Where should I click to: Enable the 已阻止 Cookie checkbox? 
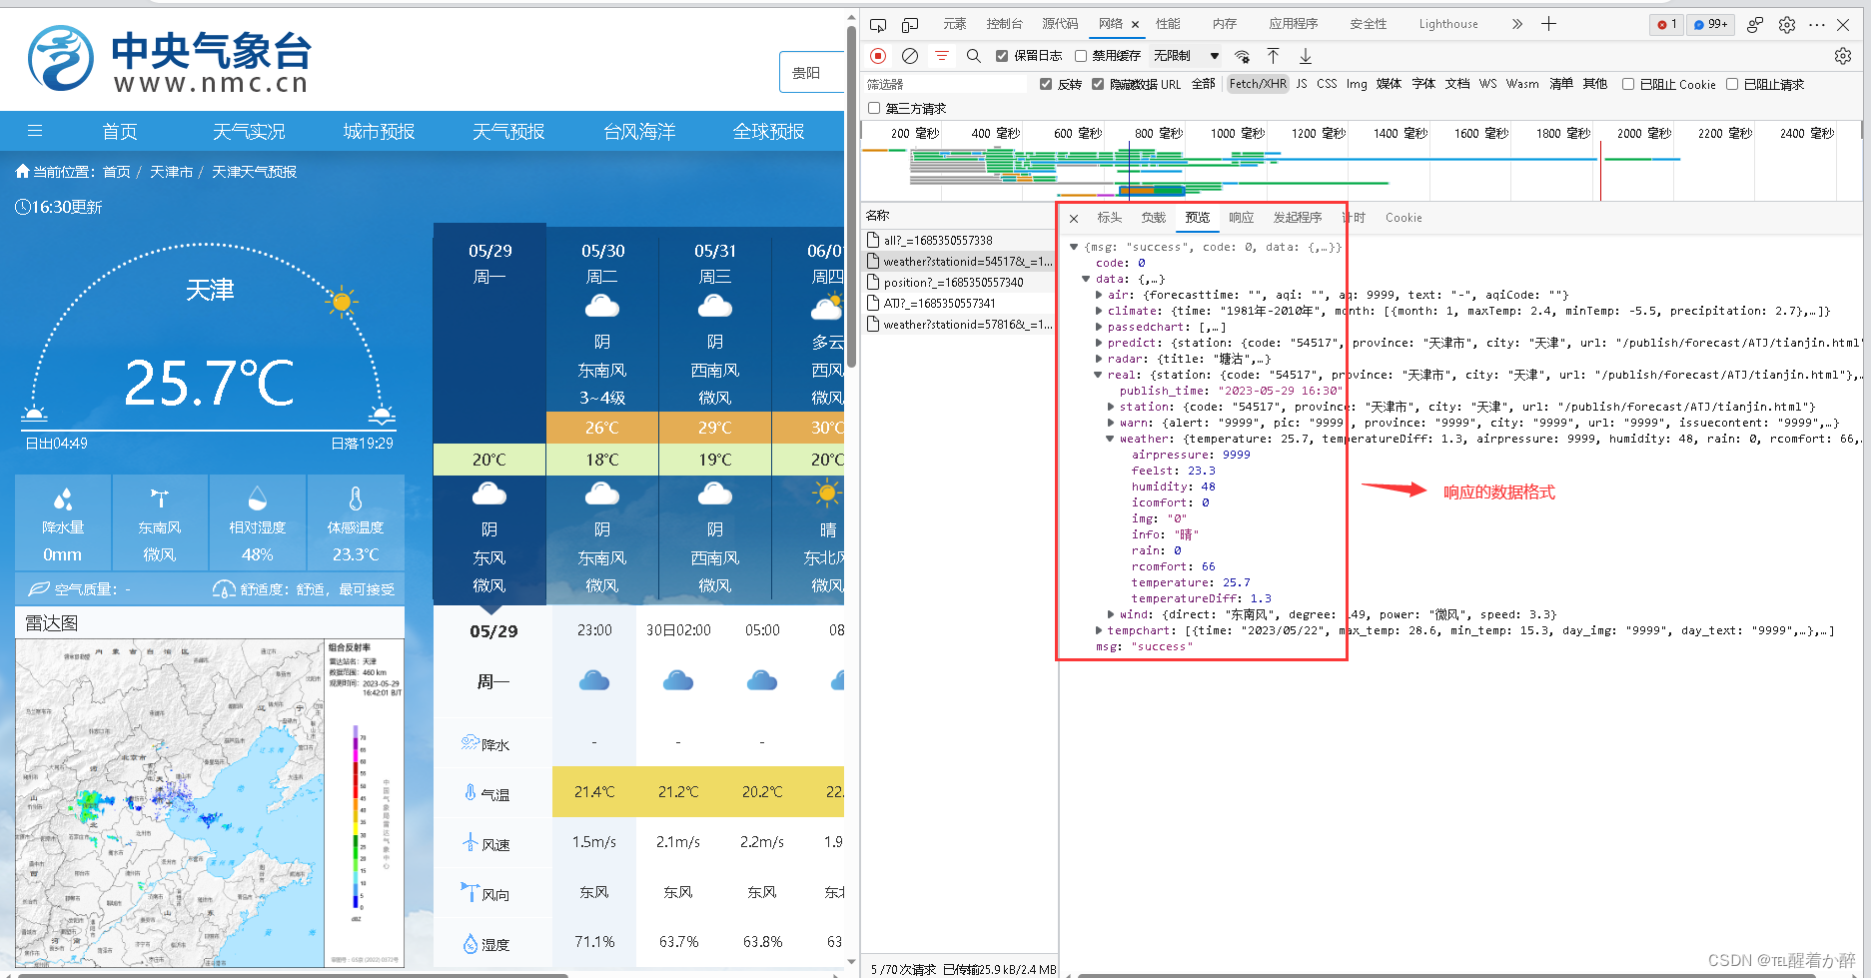coord(1628,84)
